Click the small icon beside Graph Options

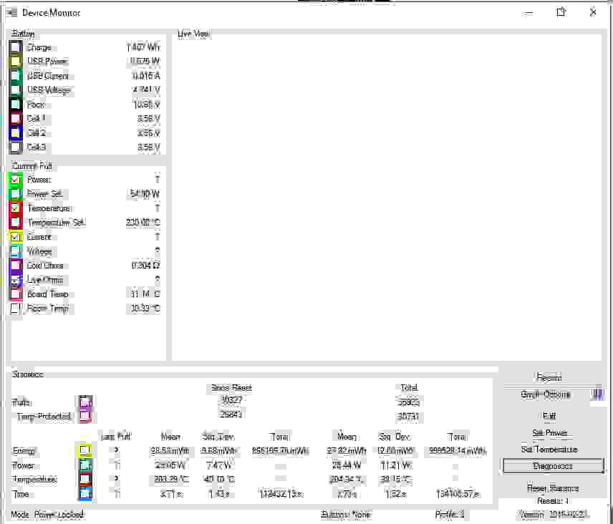[599, 394]
